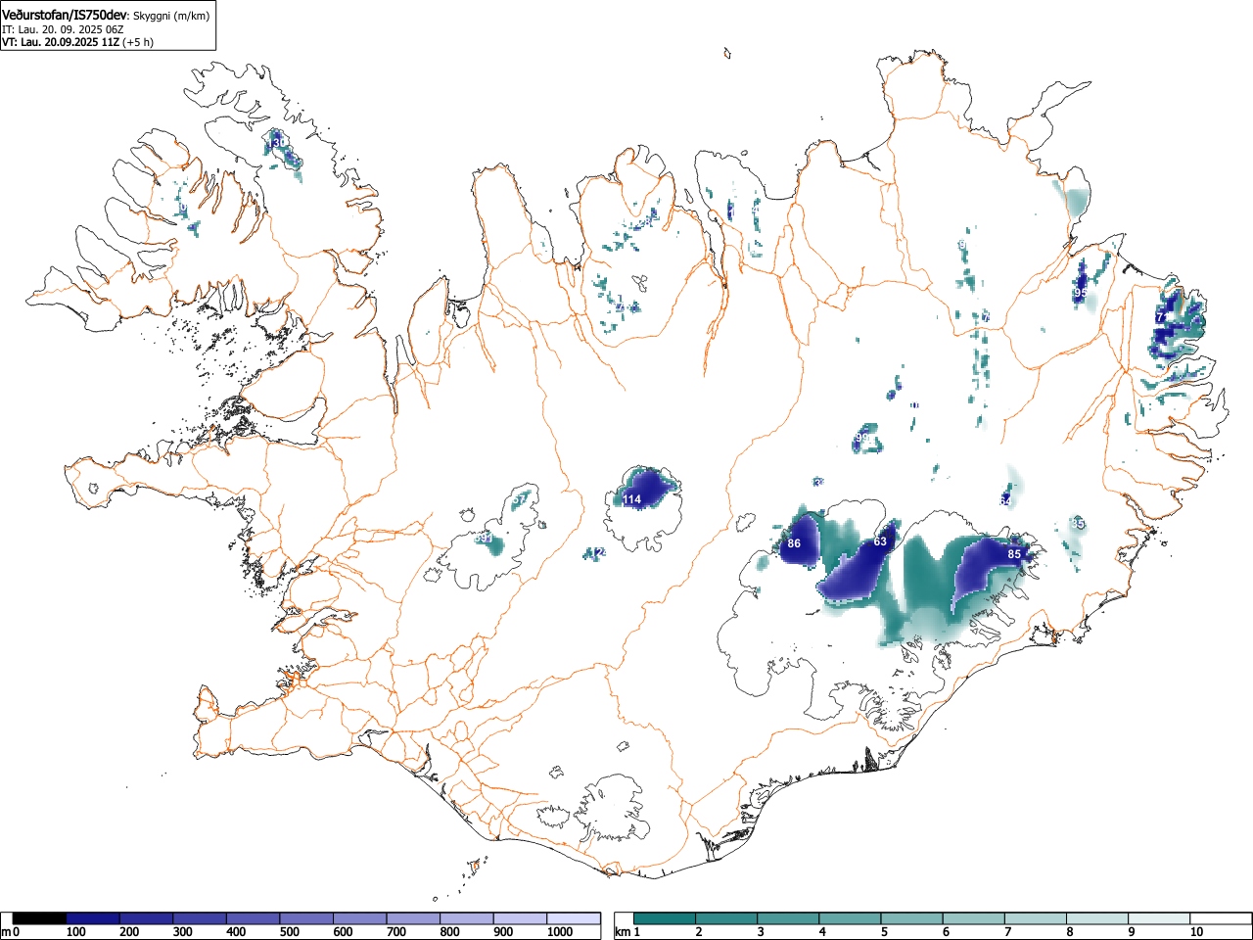Pick the 800–900 m legend swatch

coord(467,918)
